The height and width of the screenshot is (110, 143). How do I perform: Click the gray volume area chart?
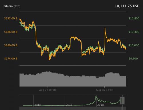73,79
